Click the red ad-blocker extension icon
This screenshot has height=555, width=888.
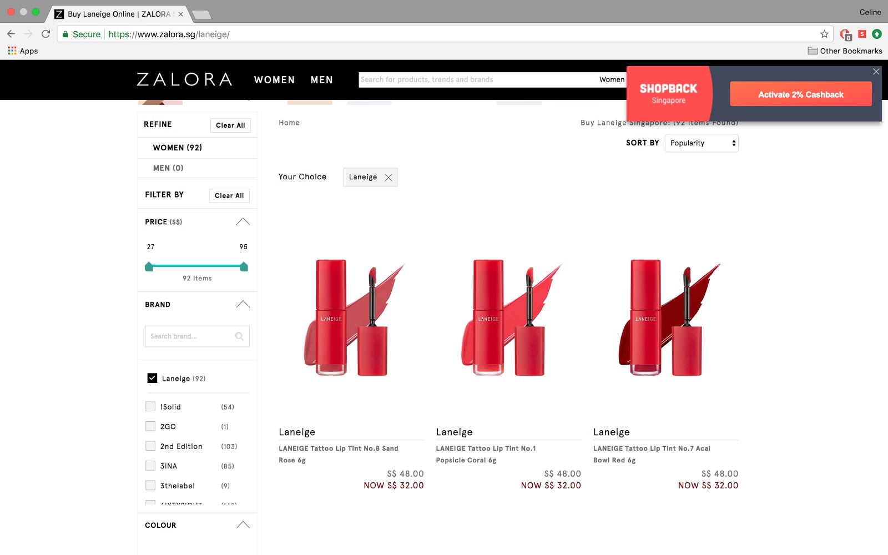tap(845, 34)
